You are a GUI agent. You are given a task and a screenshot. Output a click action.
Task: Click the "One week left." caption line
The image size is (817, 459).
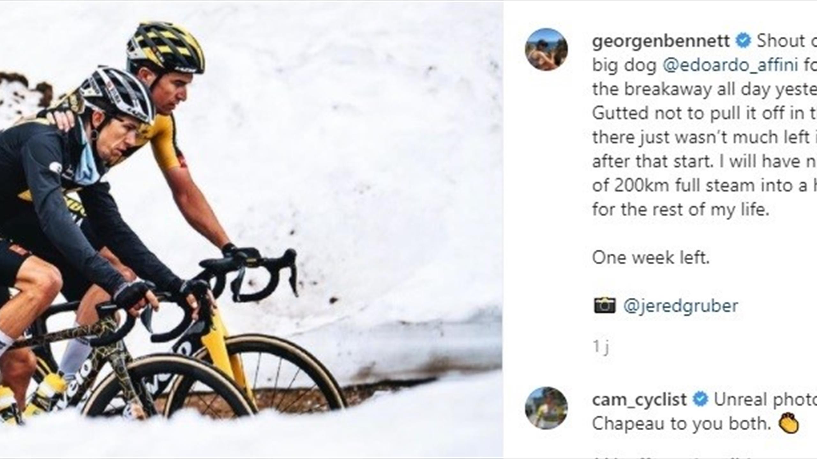(x=650, y=258)
